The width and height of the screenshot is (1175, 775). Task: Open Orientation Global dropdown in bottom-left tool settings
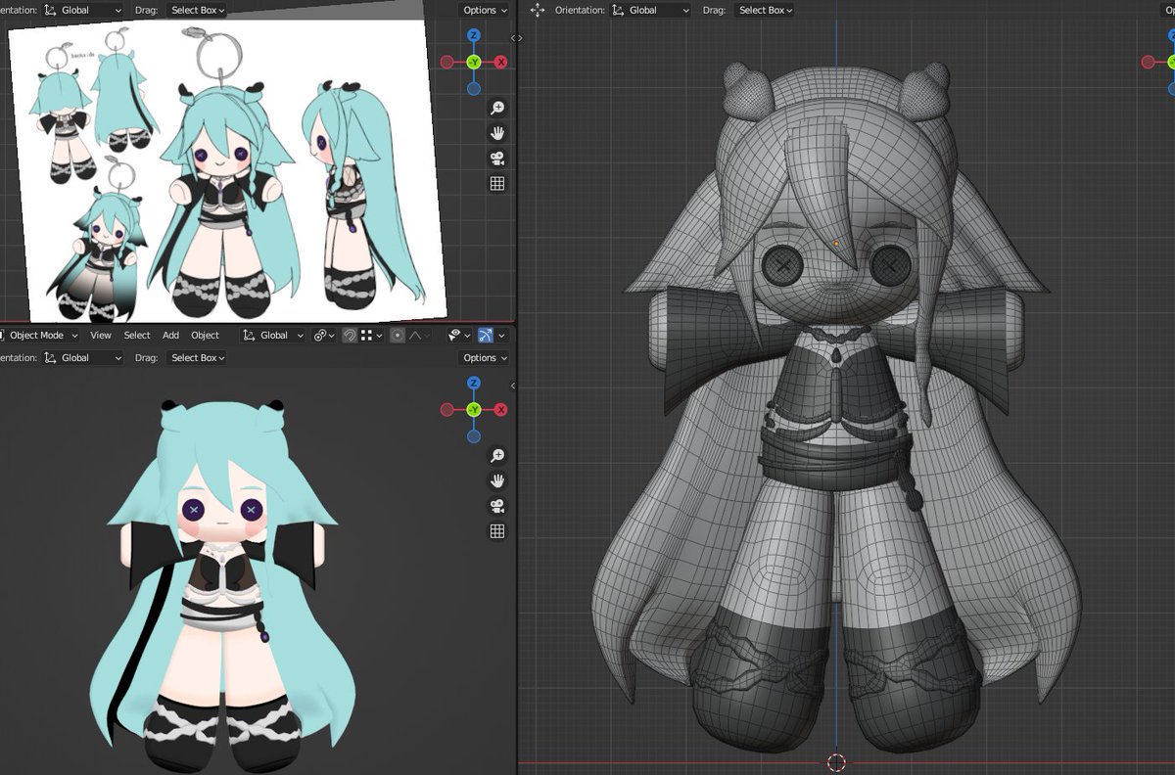pos(83,358)
